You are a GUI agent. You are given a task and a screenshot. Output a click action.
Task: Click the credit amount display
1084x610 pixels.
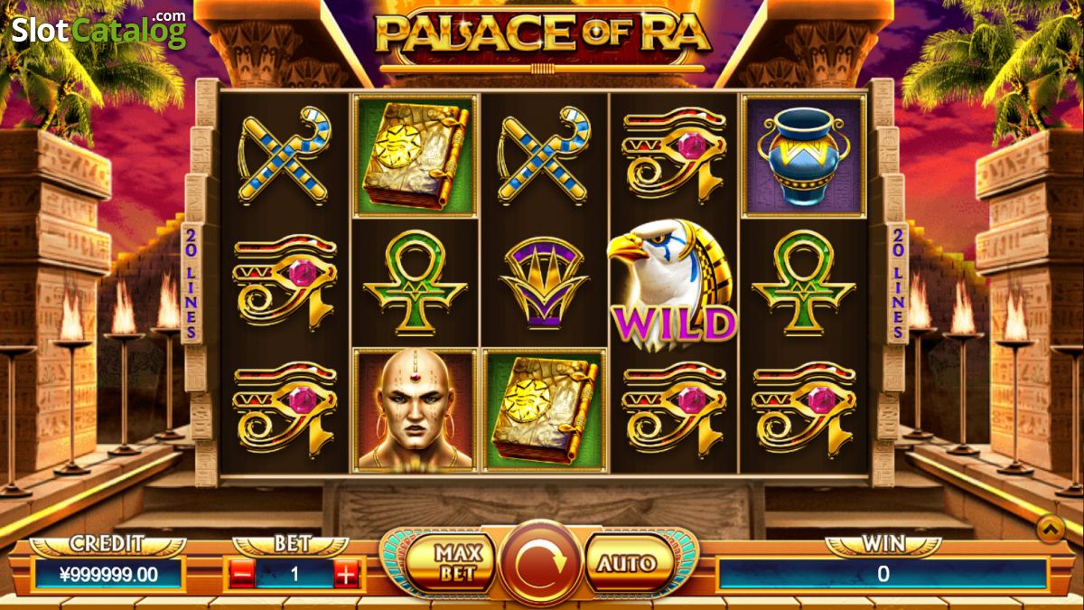(x=108, y=574)
